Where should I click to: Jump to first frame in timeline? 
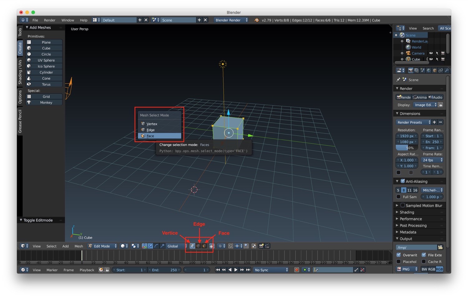tap(218, 270)
